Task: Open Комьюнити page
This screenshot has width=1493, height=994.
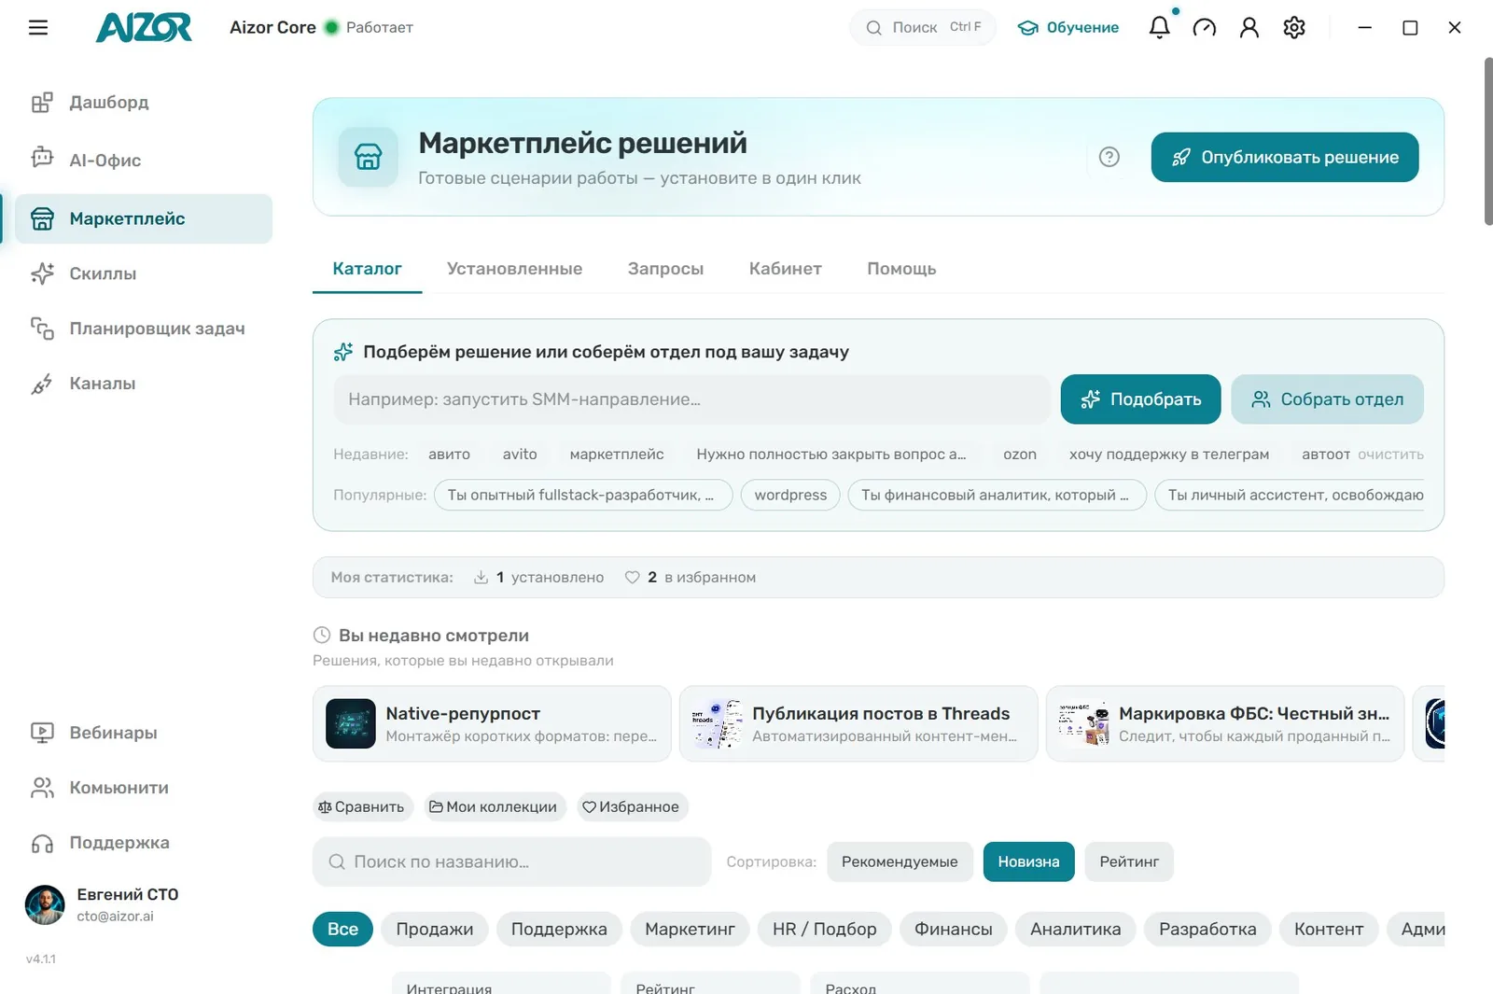Action: 144,788
